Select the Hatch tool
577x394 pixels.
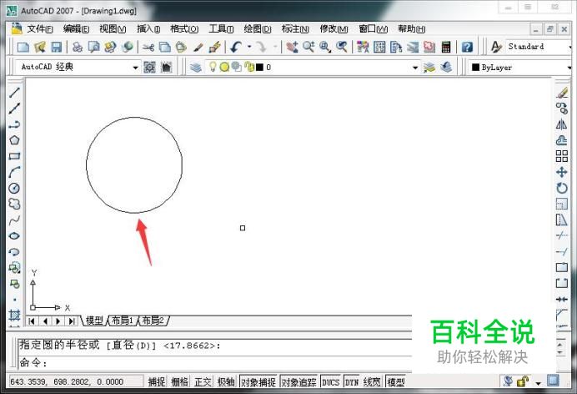tap(14, 316)
